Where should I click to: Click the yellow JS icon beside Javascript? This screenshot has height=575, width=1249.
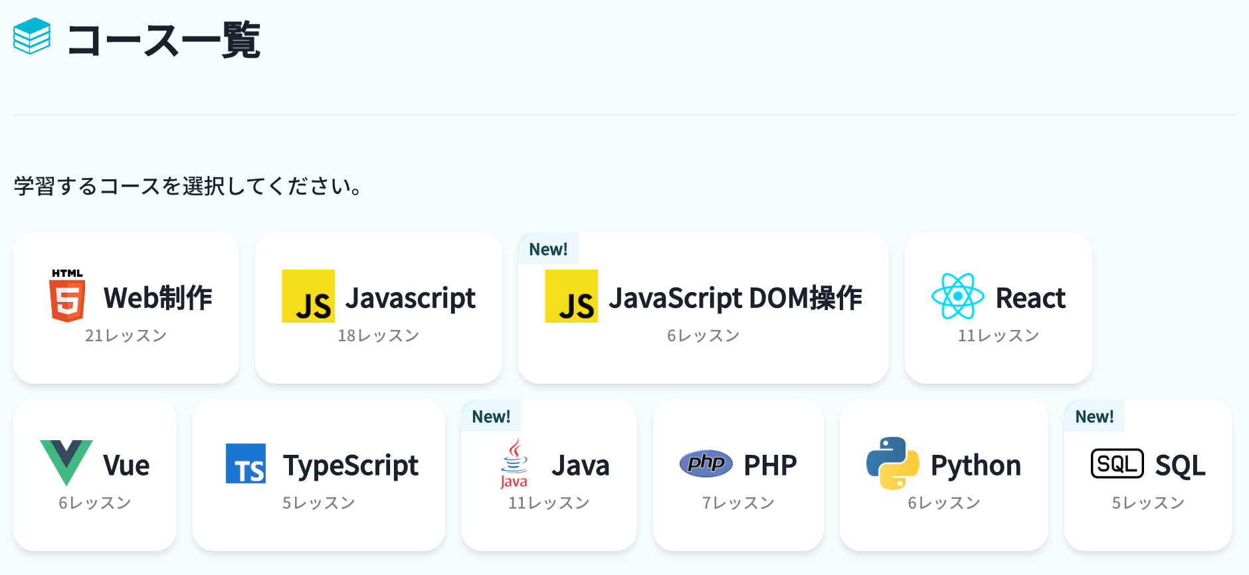[308, 296]
